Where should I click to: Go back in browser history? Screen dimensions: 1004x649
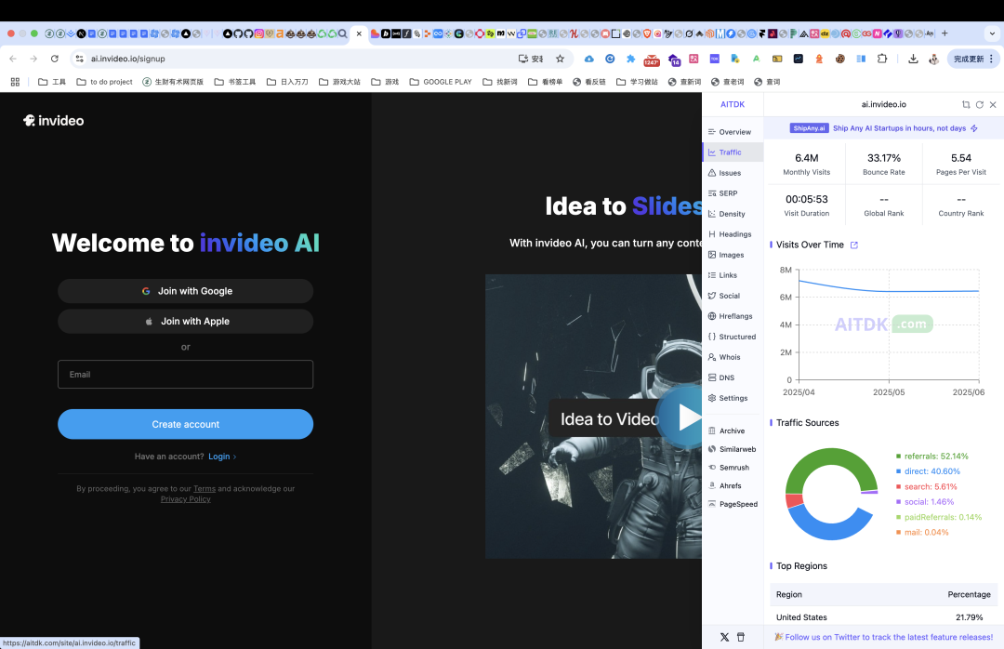(x=13, y=59)
